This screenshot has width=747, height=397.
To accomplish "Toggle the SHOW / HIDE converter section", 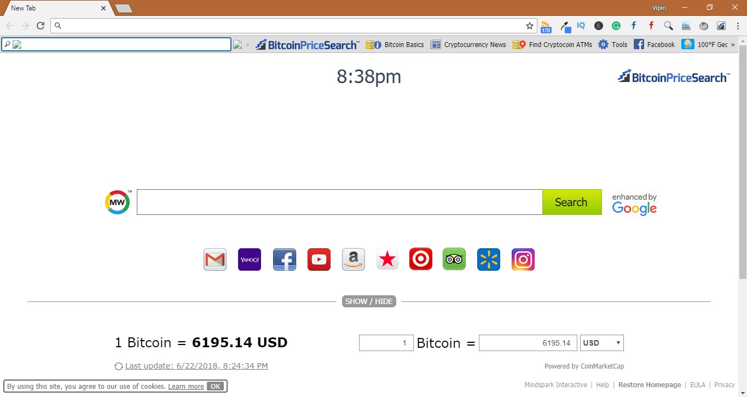I will tap(368, 301).
